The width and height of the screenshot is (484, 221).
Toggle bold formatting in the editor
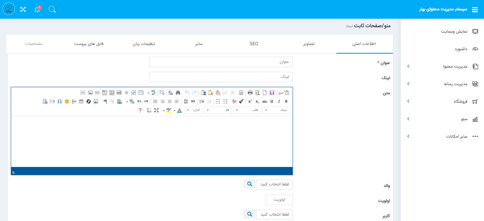[286, 101]
